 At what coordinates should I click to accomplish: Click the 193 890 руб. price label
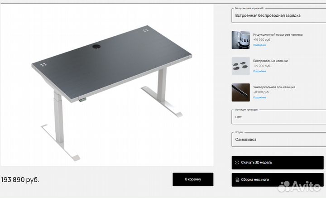tap(20, 179)
